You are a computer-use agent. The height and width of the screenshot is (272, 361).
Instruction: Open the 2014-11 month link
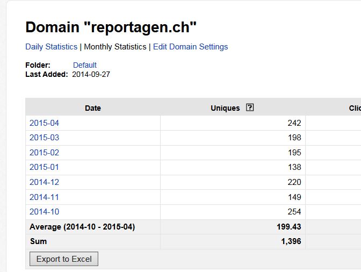pos(44,197)
